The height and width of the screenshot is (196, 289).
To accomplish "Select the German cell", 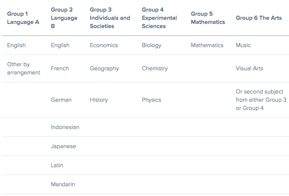I will 61,100.
